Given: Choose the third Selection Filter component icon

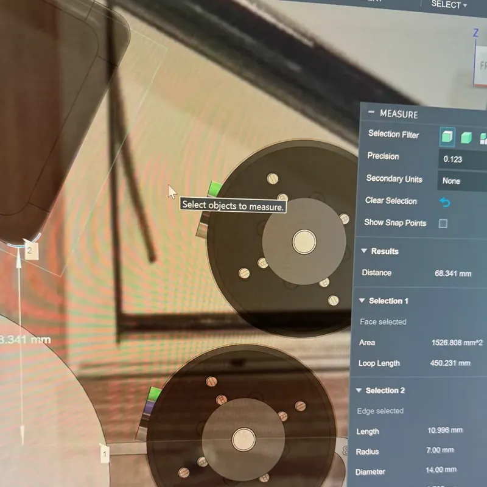Looking at the screenshot, I should [483, 139].
